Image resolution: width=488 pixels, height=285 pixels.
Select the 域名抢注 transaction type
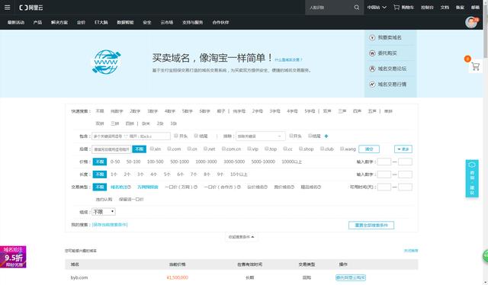(x=119, y=187)
